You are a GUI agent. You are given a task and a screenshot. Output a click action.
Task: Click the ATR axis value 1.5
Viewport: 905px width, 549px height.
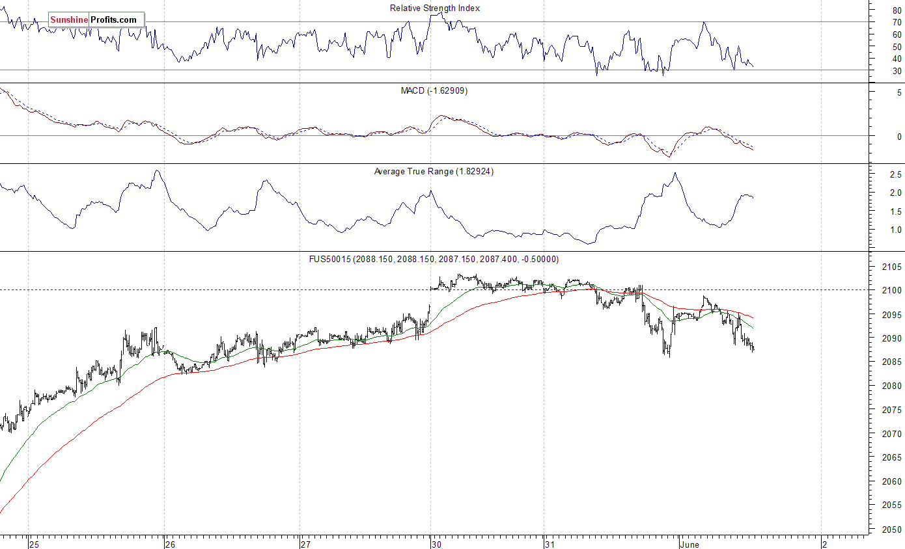pos(896,212)
